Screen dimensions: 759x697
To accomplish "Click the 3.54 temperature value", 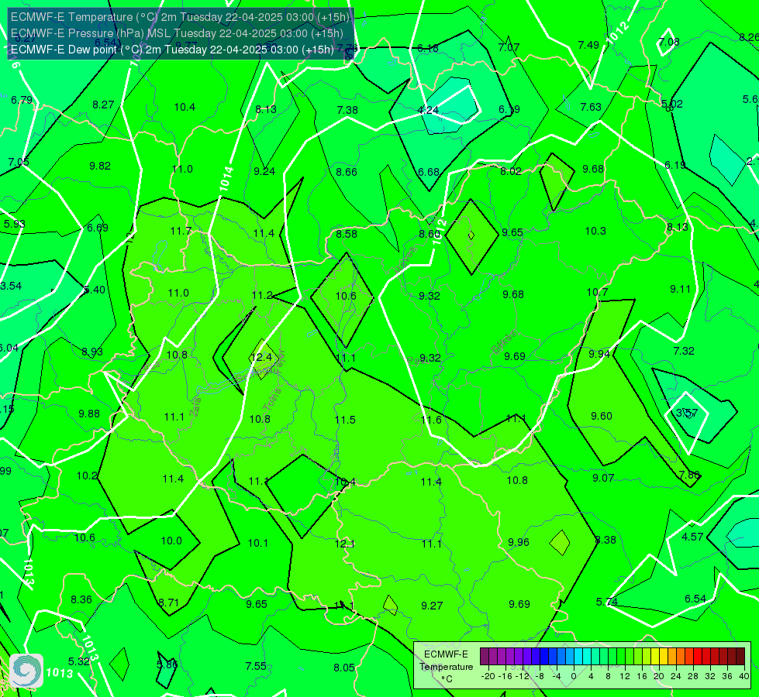I will click(x=11, y=287).
